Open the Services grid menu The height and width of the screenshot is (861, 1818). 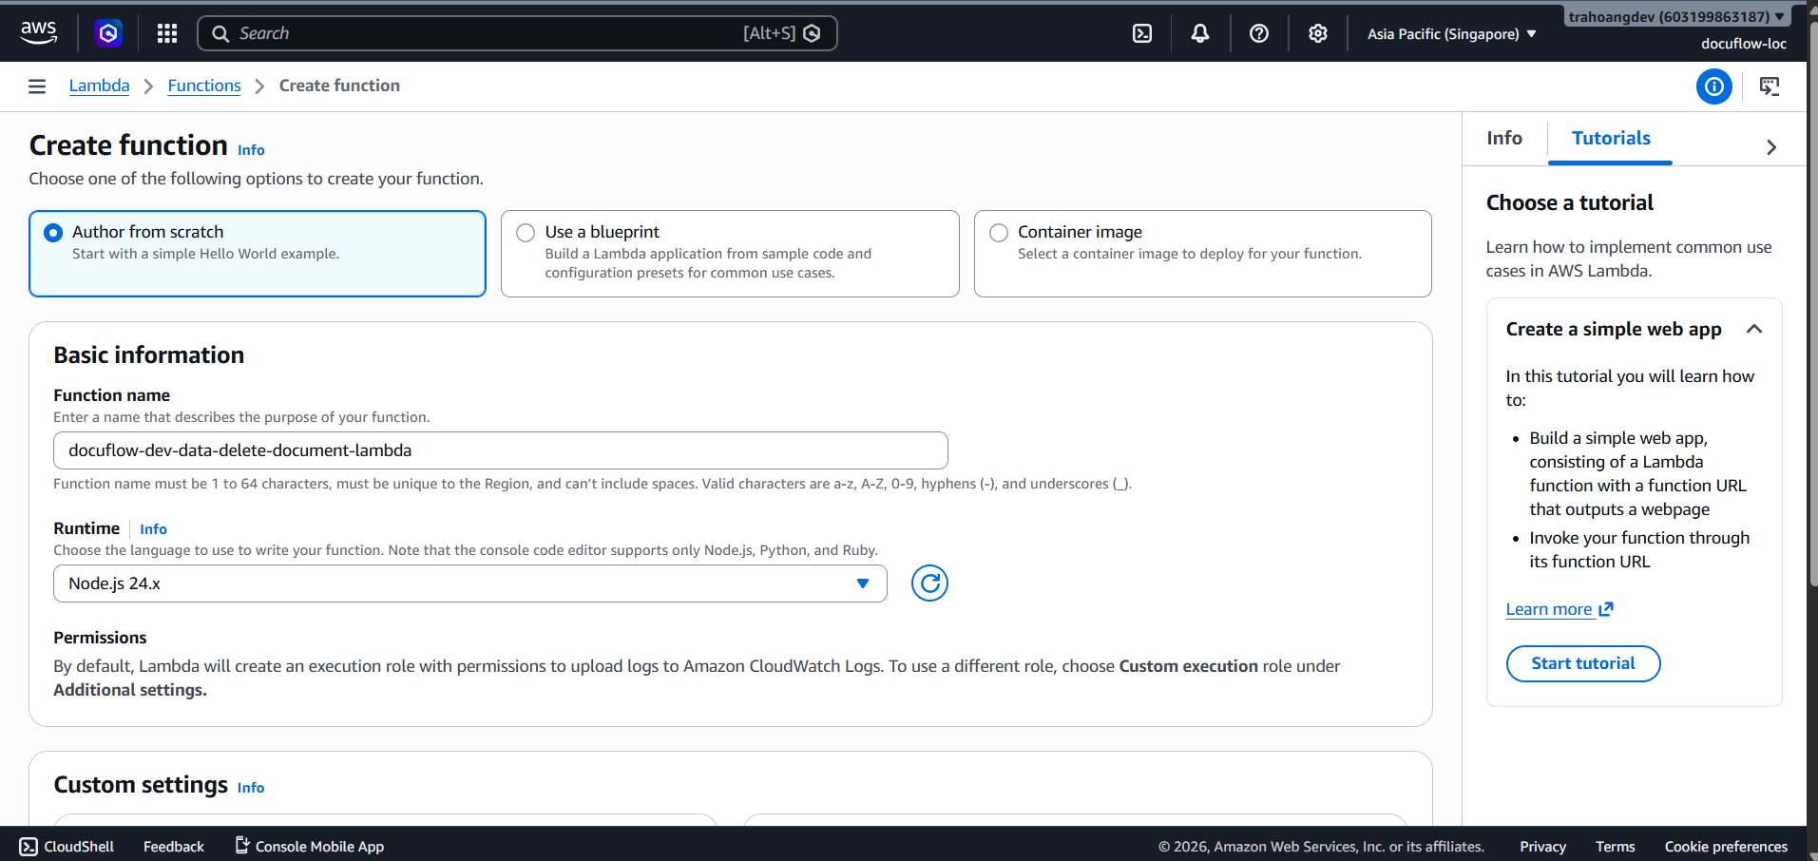[x=167, y=33]
